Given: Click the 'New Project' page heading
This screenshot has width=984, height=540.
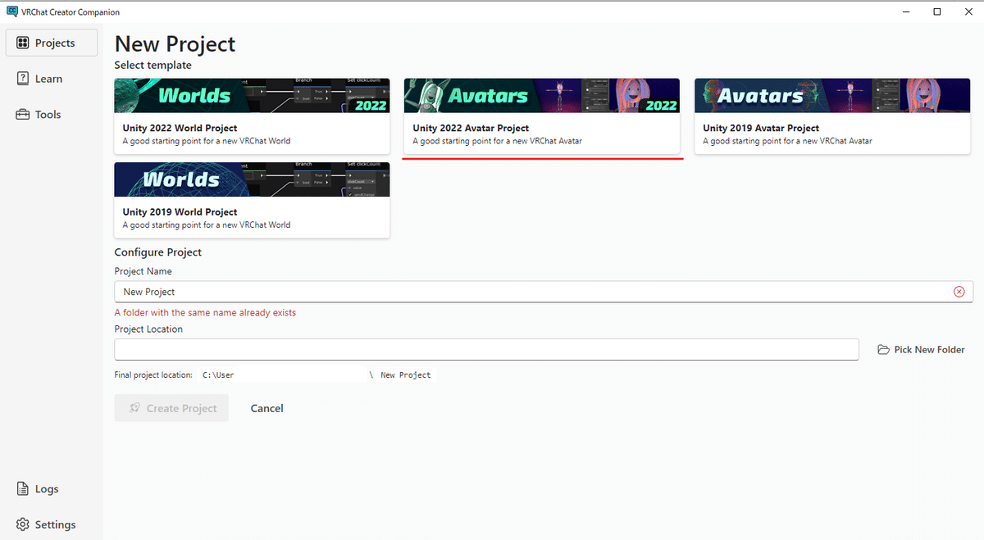Looking at the screenshot, I should [175, 44].
